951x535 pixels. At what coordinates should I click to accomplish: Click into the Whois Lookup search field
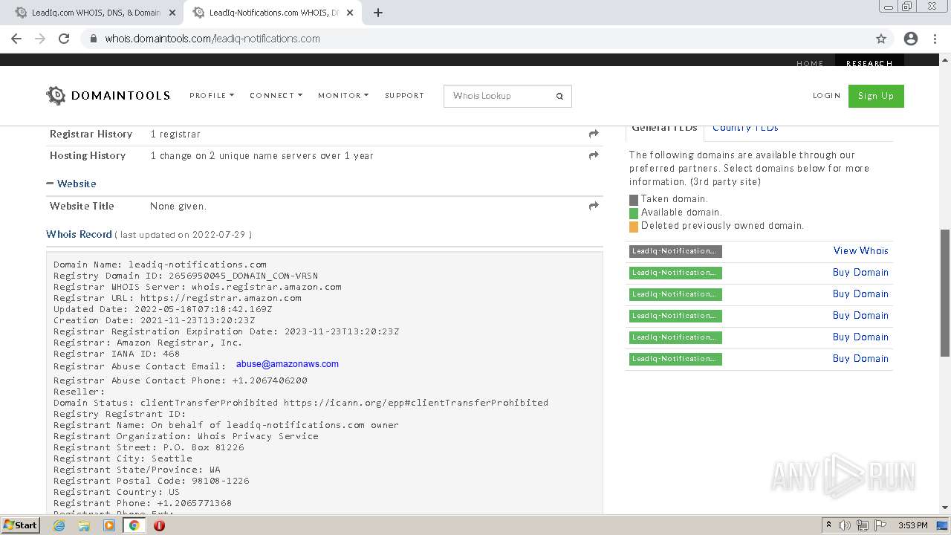pos(500,96)
